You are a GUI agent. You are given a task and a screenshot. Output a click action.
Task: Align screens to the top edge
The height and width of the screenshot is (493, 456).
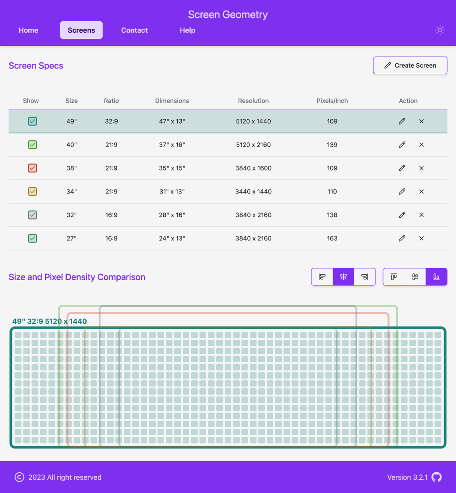[393, 277]
